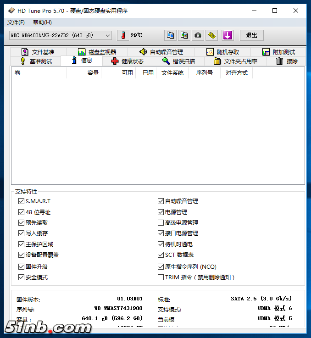Click the temperature thermometer icon
311x338 pixels.
pos(123,35)
